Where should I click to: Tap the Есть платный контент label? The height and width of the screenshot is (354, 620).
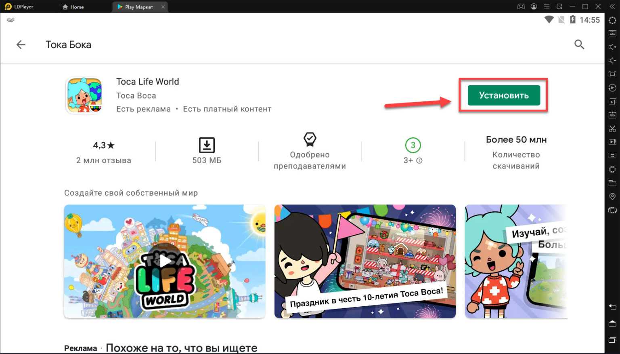click(x=227, y=109)
